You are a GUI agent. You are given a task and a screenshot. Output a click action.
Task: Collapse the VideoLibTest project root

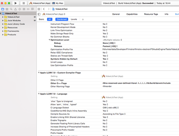pos(1,13)
